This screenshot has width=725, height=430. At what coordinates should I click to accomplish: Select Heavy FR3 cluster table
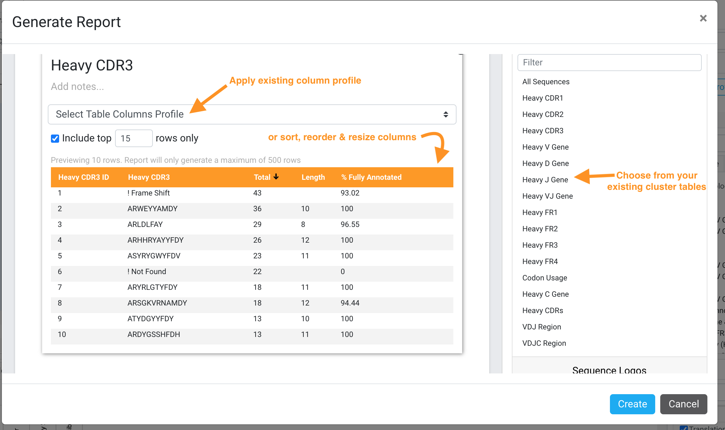[540, 245]
